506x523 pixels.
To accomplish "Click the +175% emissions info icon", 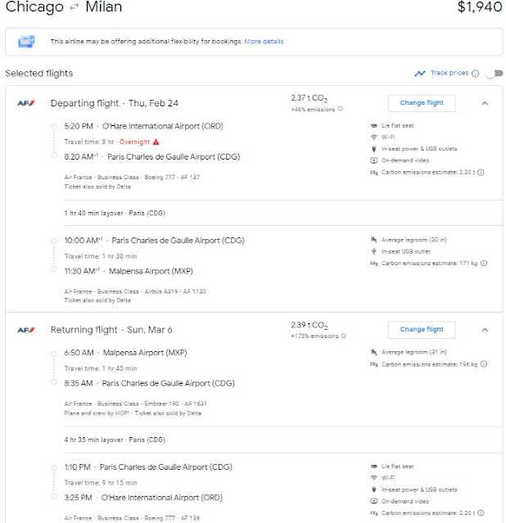I will coord(343,336).
